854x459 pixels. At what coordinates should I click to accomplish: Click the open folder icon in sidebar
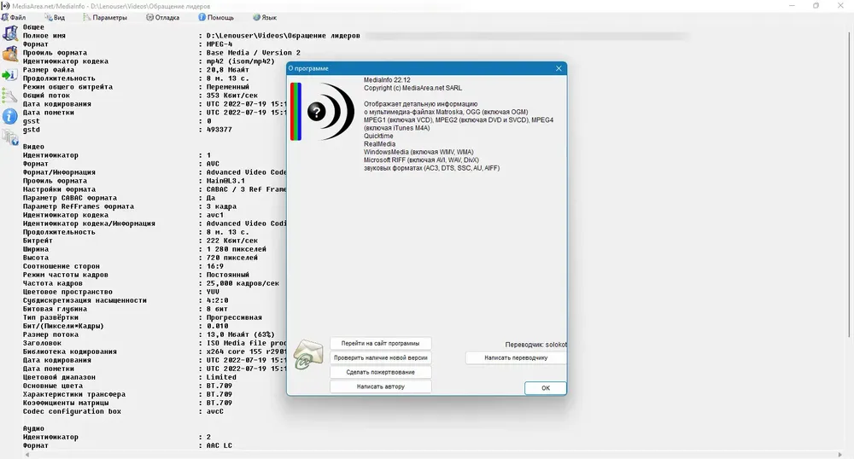click(x=9, y=55)
